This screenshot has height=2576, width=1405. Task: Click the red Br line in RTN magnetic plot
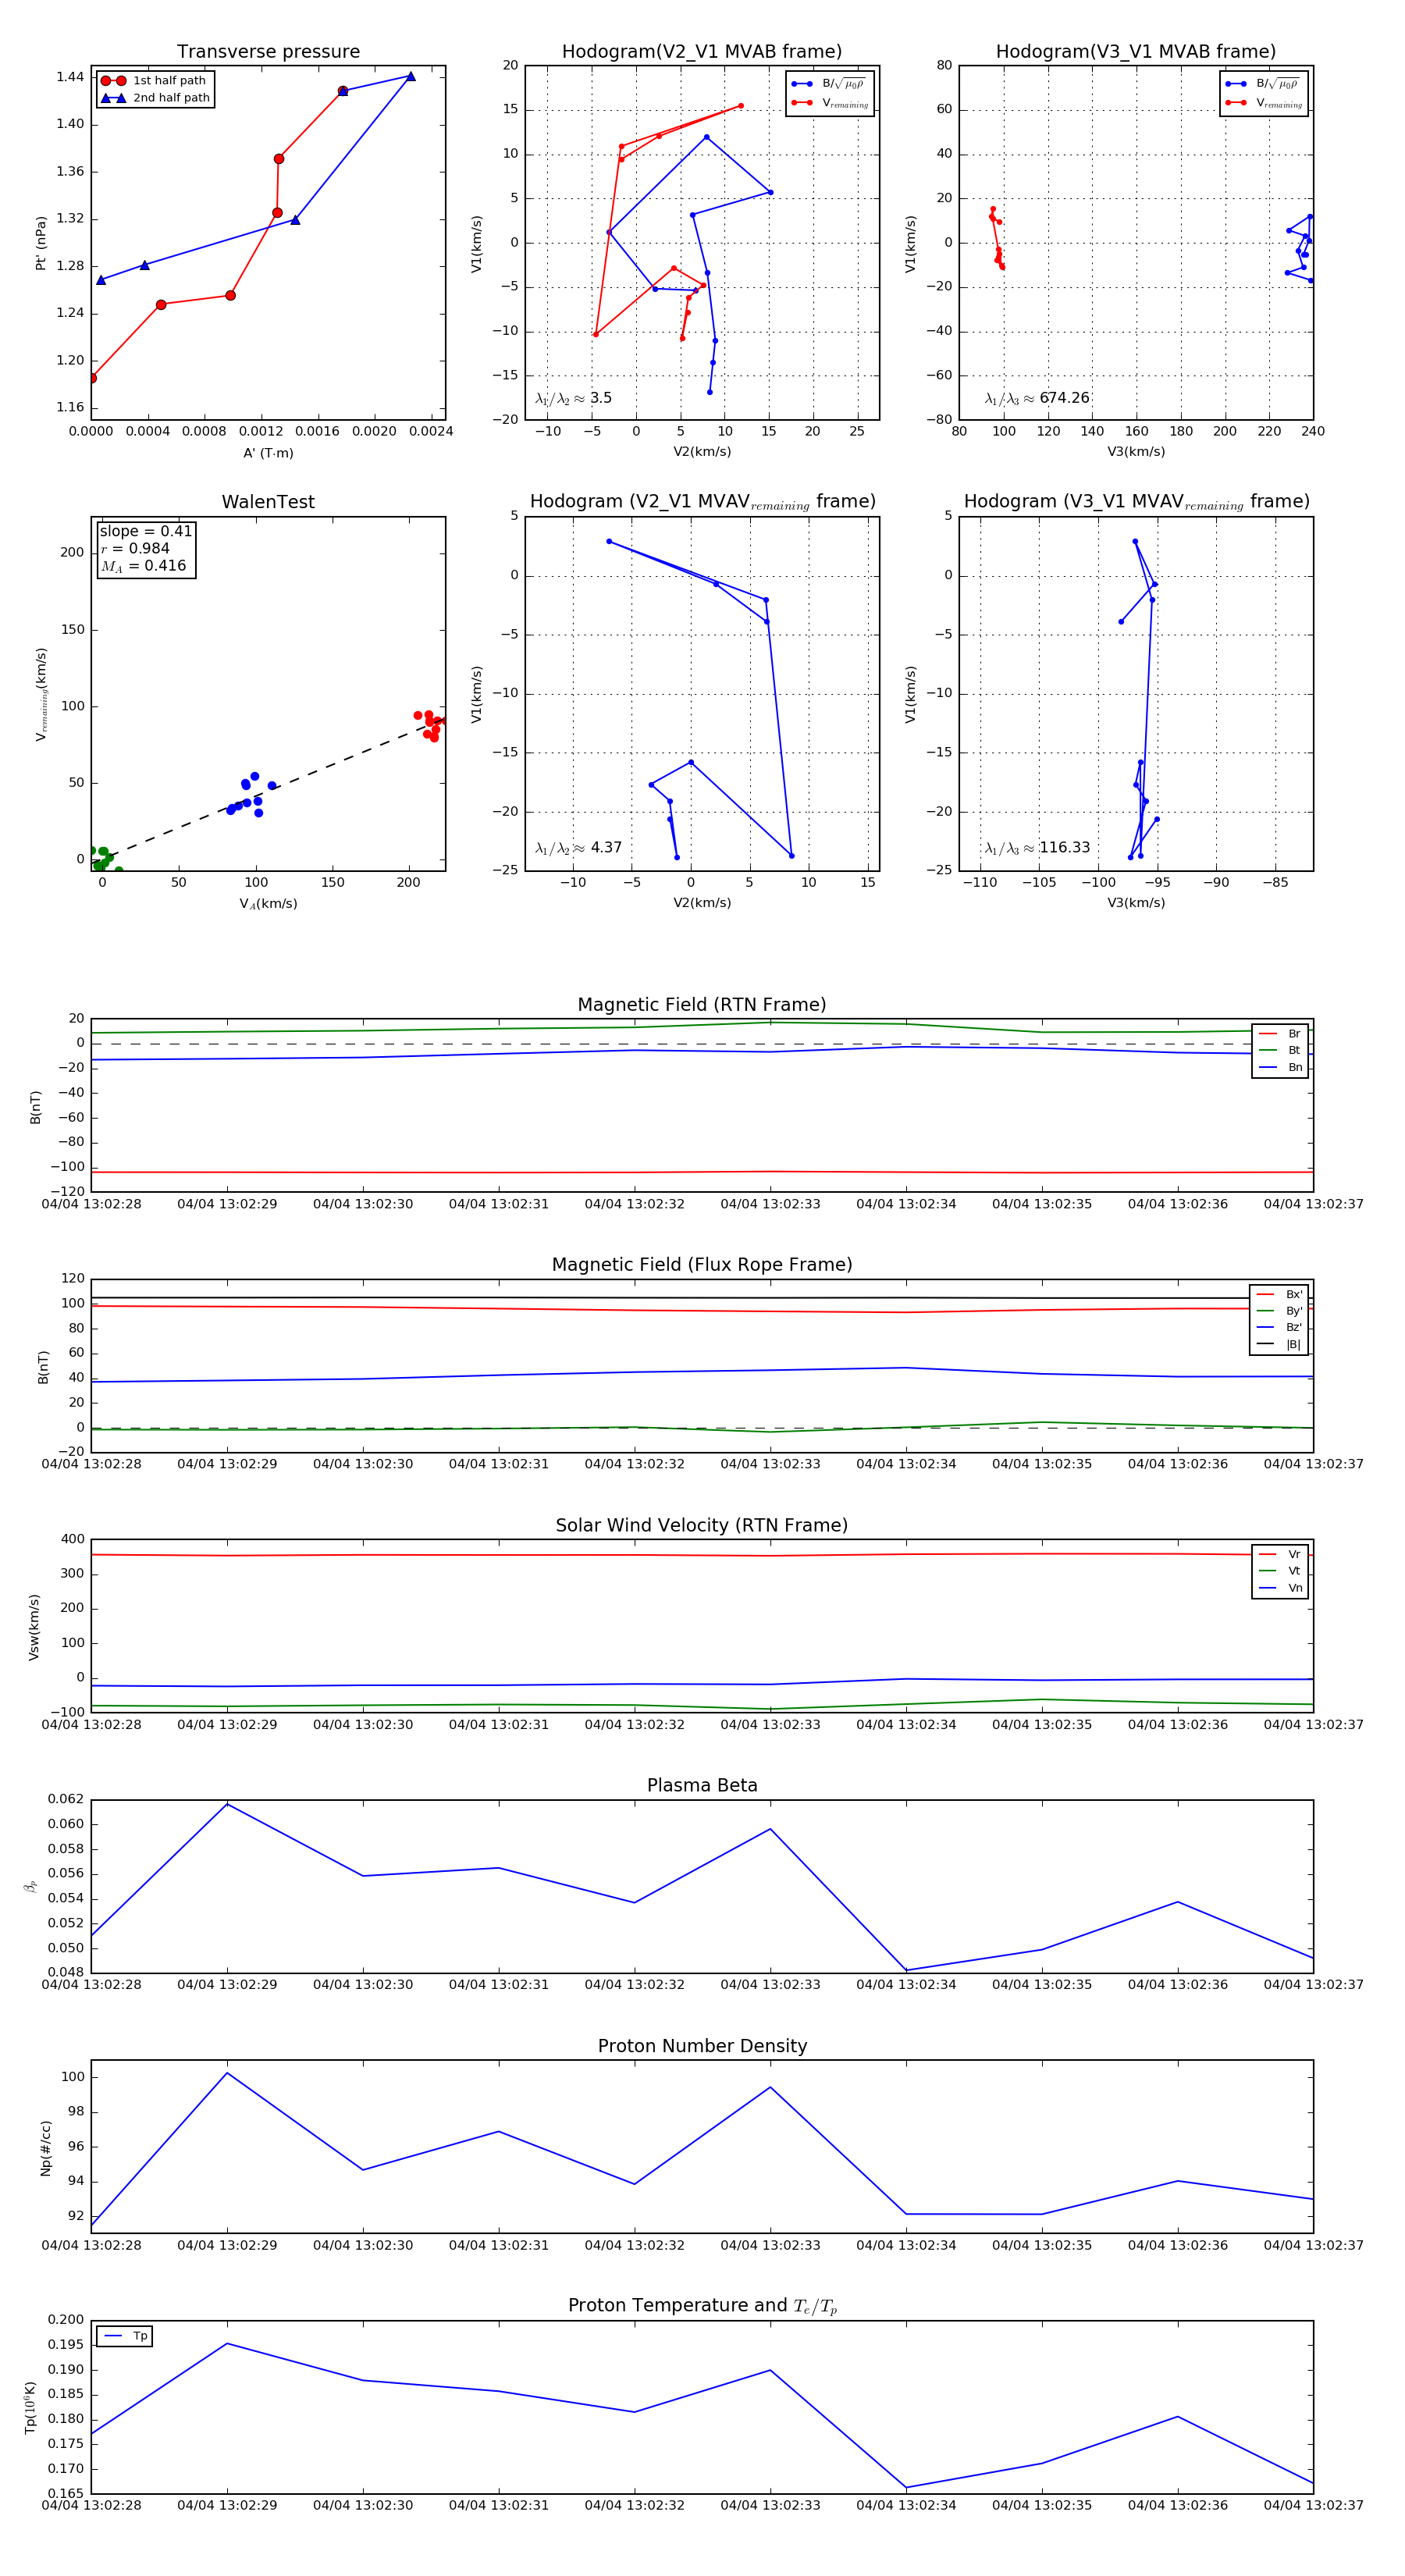tap(701, 1172)
